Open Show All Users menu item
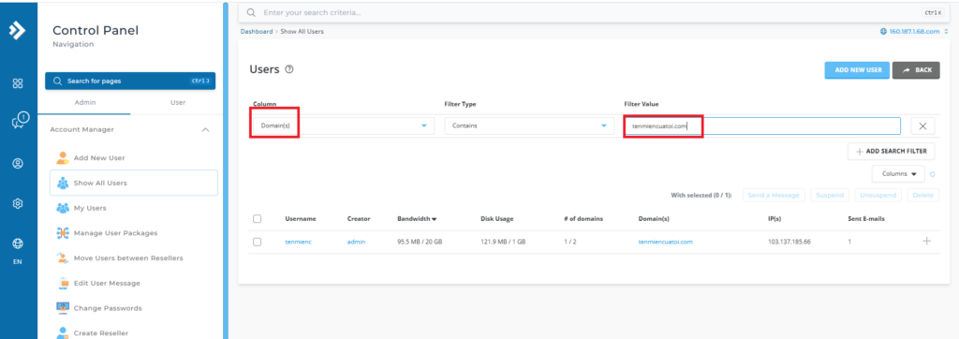The height and width of the screenshot is (339, 959). (133, 183)
